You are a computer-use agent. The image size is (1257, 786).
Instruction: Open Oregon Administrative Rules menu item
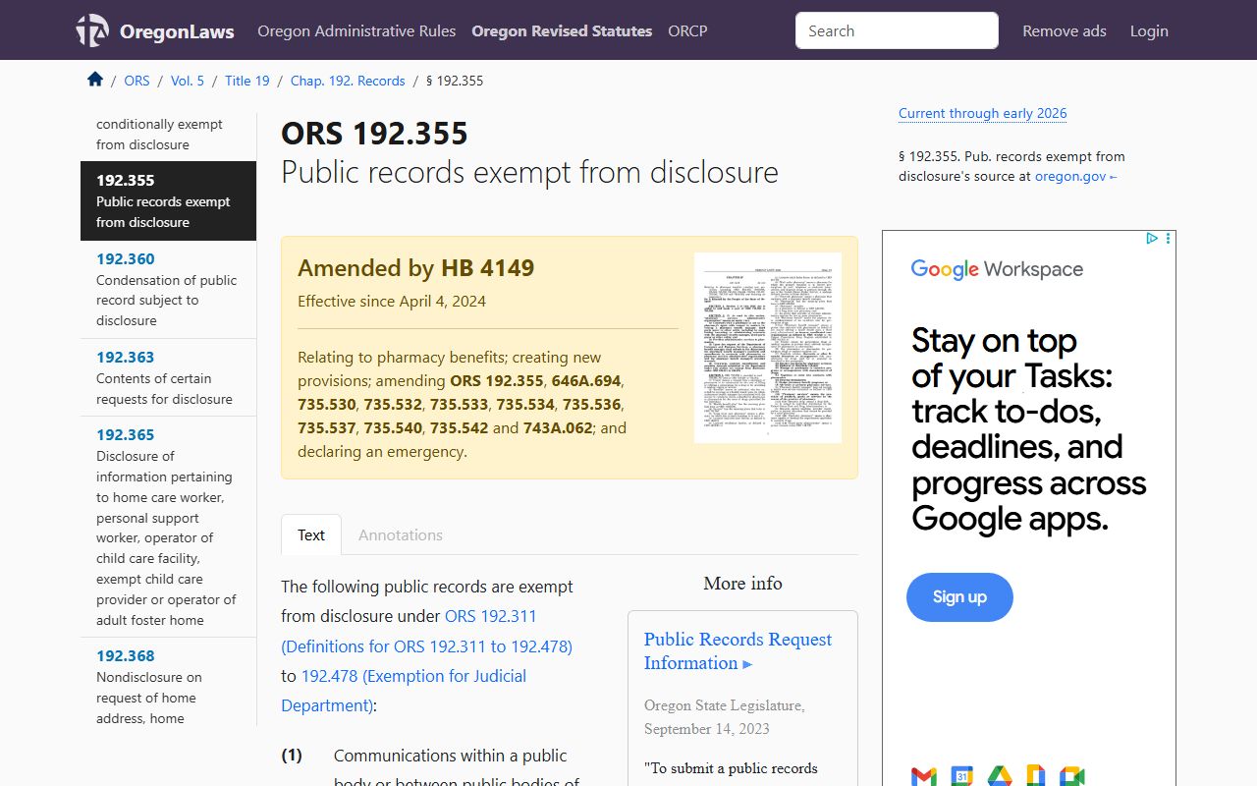[x=356, y=30]
